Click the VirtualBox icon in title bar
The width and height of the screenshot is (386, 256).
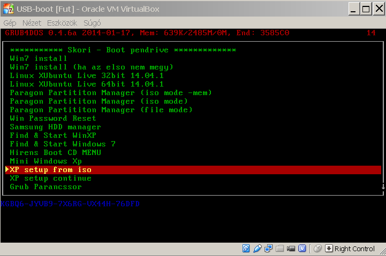pyautogui.click(x=9, y=9)
